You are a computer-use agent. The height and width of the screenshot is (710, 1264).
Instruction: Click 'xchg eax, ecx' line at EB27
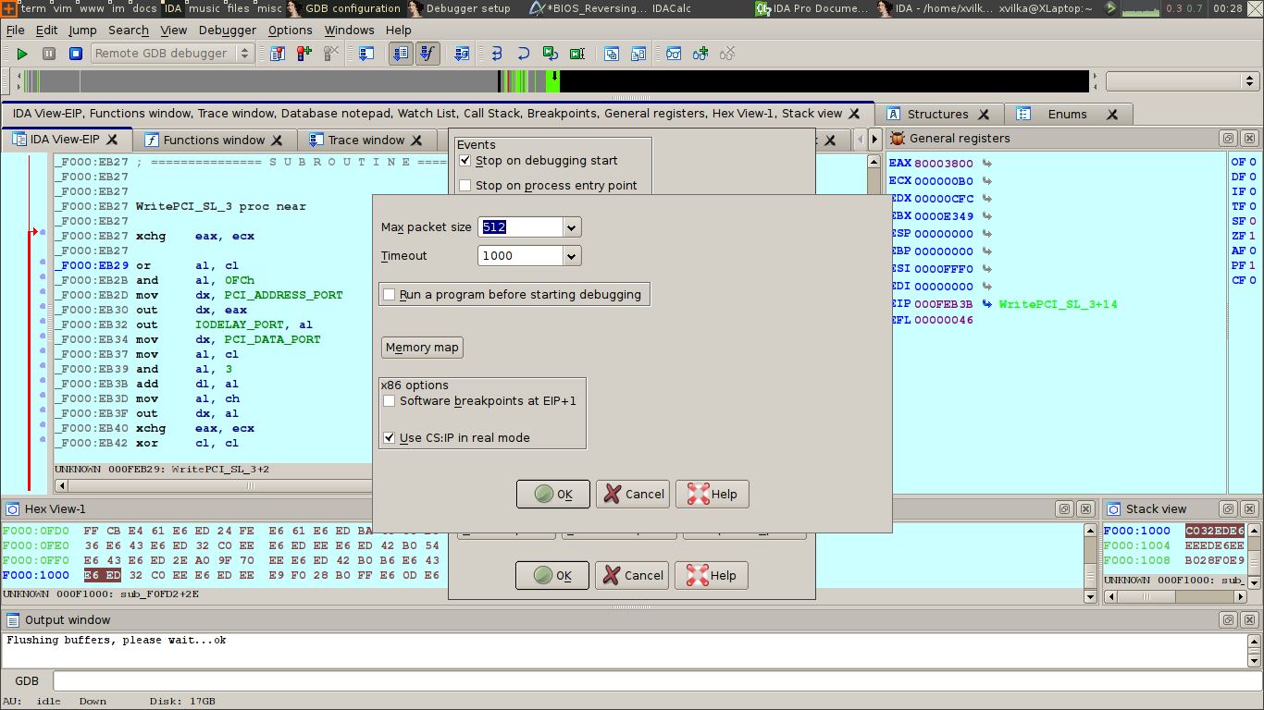tap(194, 236)
